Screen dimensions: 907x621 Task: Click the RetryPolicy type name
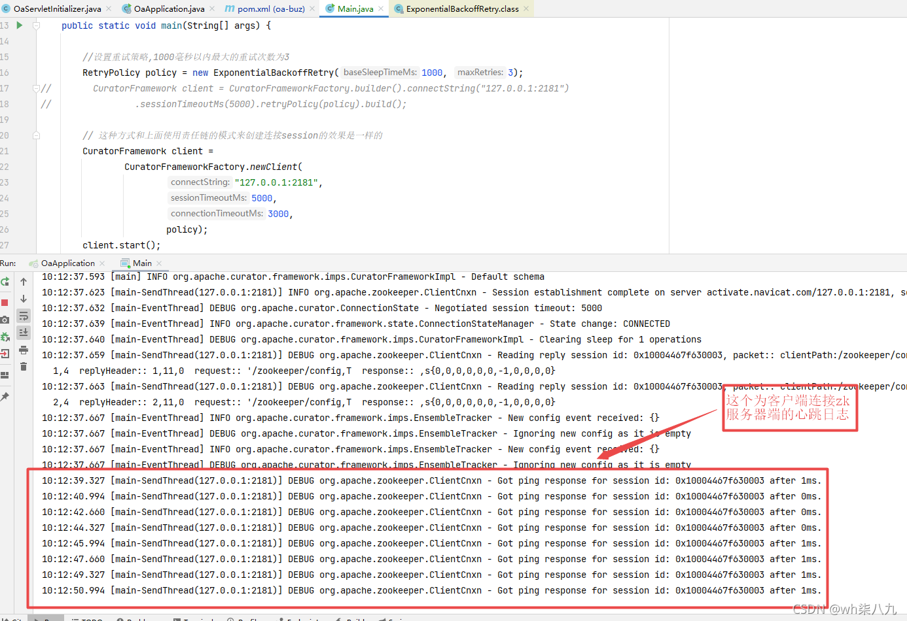coord(111,73)
